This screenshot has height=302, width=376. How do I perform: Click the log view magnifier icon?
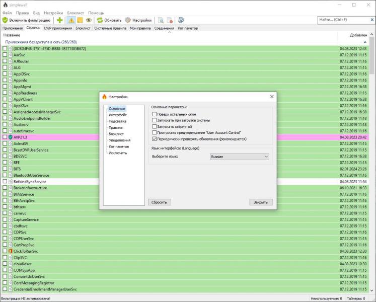pos(161,21)
